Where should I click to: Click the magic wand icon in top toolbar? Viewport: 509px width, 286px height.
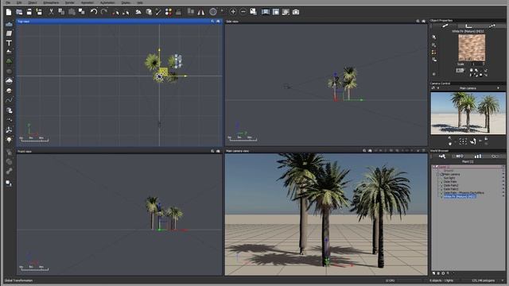click(x=158, y=12)
